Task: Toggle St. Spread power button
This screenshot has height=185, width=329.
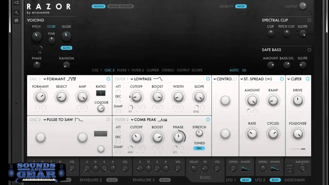Action: click(282, 79)
